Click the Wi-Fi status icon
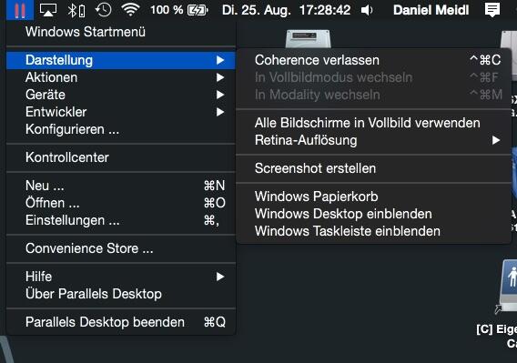517x363 pixels. 130,10
